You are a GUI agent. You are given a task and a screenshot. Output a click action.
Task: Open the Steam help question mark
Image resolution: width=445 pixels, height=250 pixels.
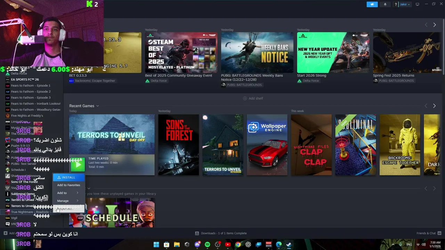coord(396,5)
